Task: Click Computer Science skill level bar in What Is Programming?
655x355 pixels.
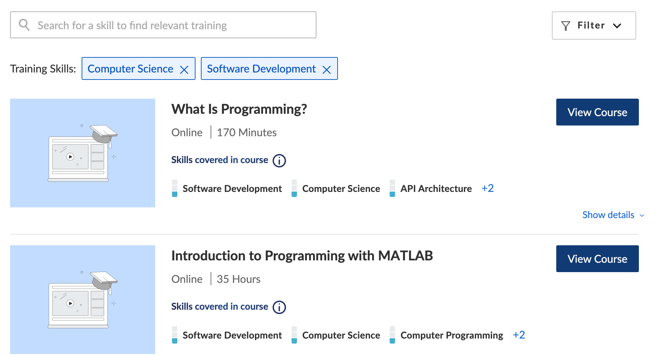Action: (294, 188)
